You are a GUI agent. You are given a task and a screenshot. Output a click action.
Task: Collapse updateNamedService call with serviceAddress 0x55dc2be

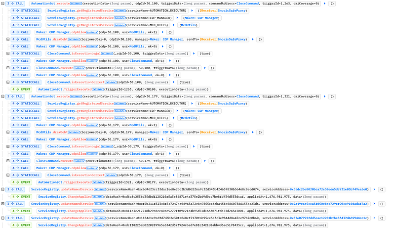(x=2, y=189)
